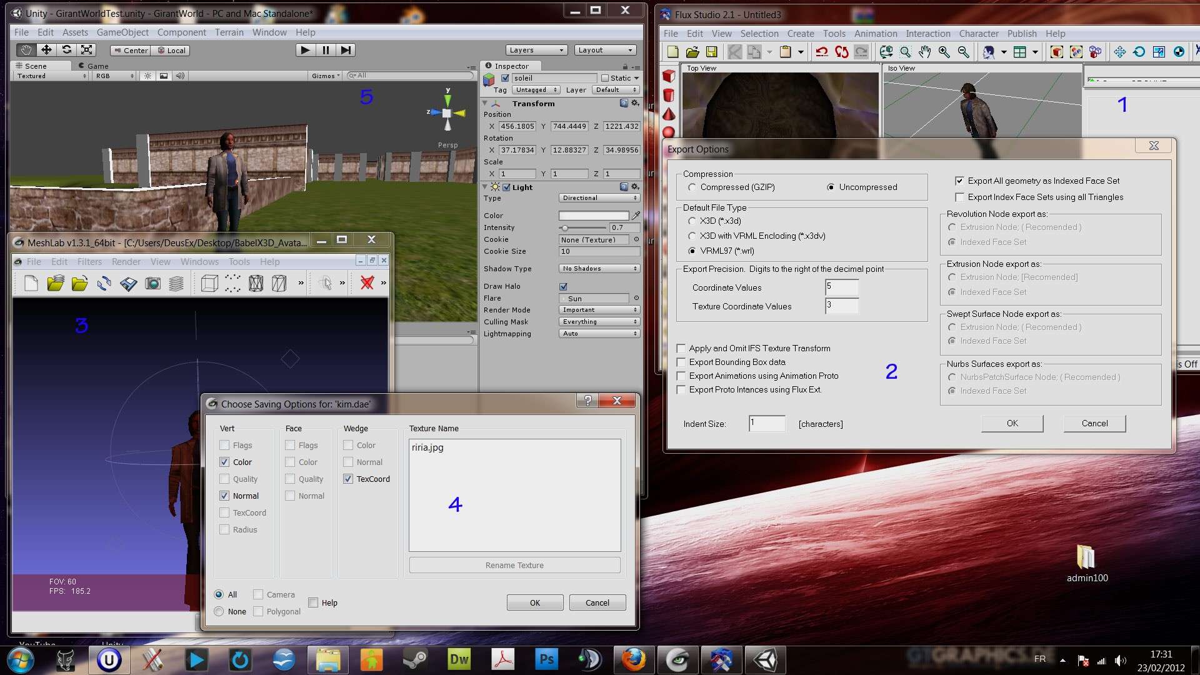1200x675 pixels.
Task: Click Zoom in magnifier in Flux Studio
Action: coord(944,52)
